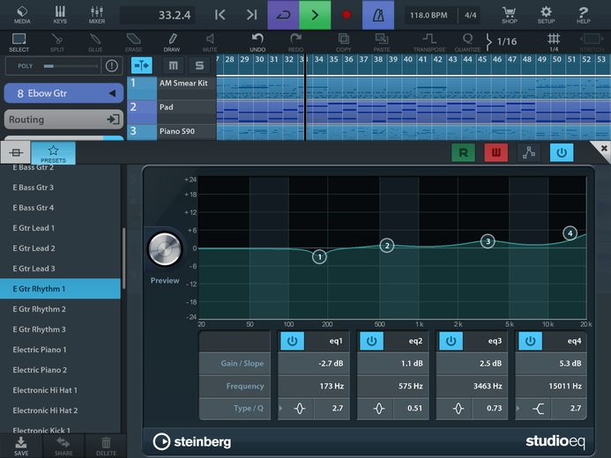Choose the Erase tool
Image resolution: width=611 pixels, height=458 pixels.
(133, 42)
